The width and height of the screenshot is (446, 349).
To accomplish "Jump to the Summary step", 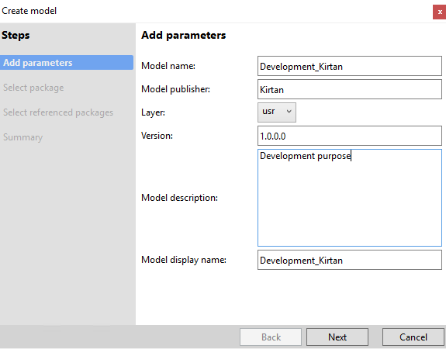I will coord(23,137).
